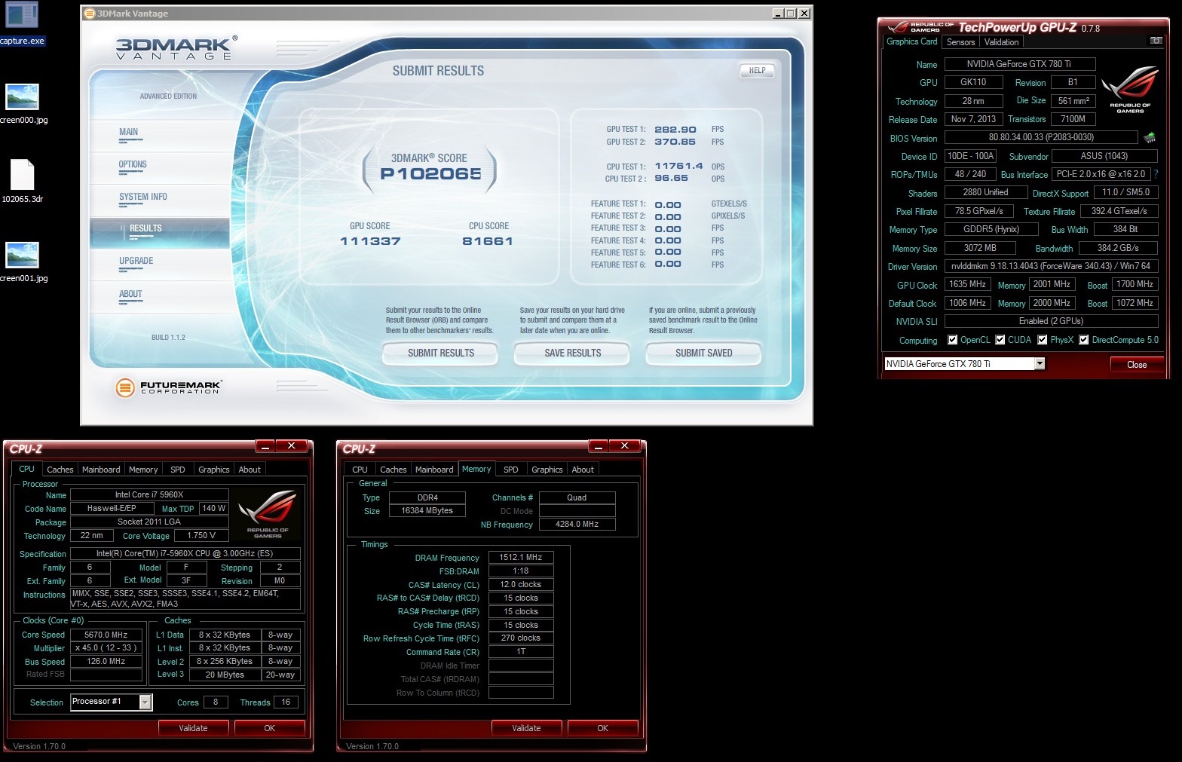1182x762 pixels.
Task: Click the Futuremark Corporation logo
Action: [x=169, y=387]
